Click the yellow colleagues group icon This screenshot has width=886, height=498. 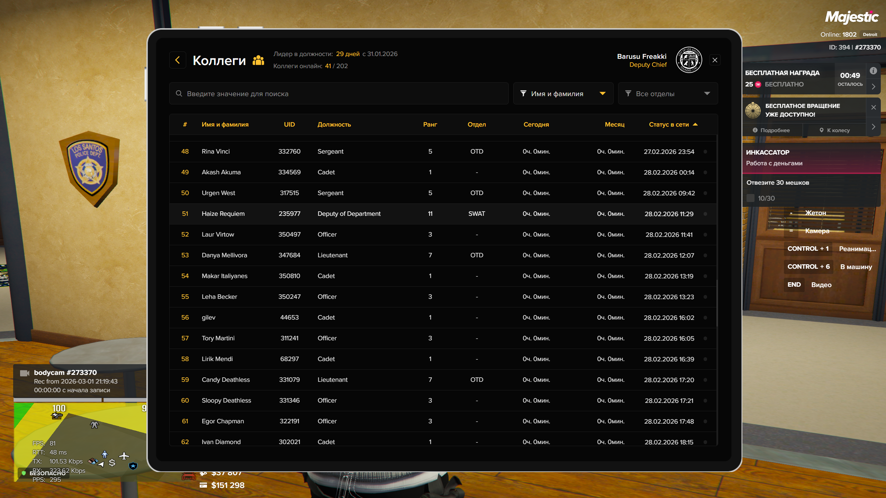[258, 60]
